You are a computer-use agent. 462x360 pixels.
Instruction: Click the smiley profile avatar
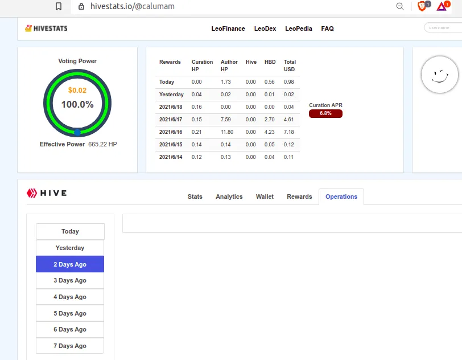440,75
